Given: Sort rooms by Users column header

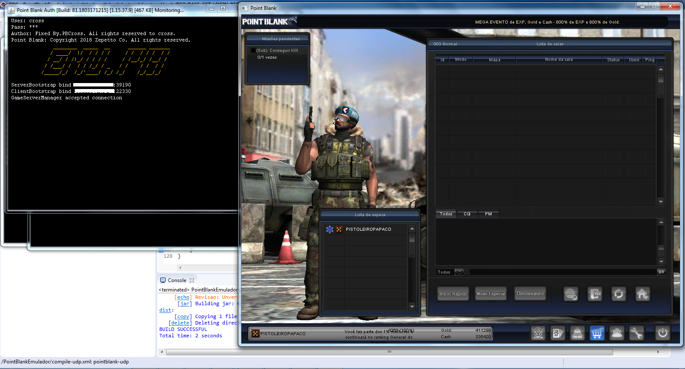Looking at the screenshot, I should coord(634,60).
